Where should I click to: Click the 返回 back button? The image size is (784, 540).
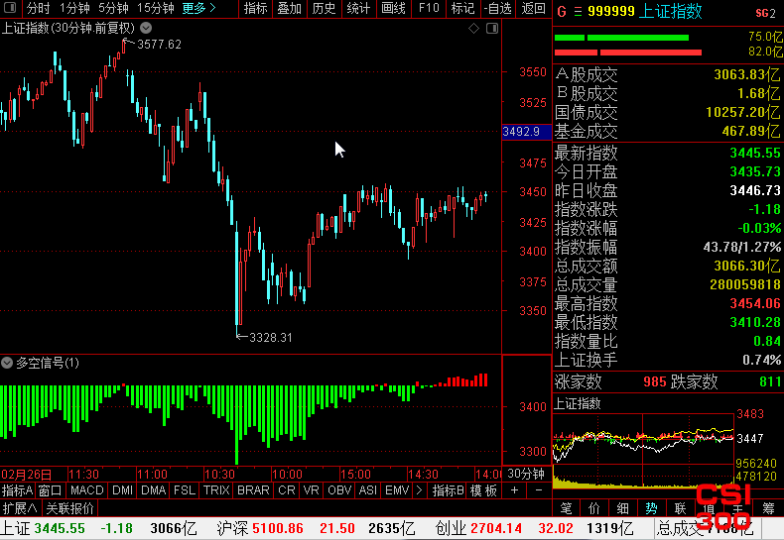click(534, 8)
